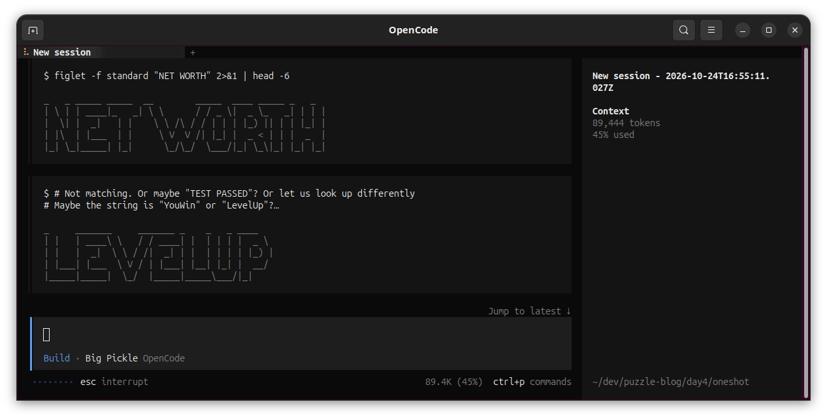The image size is (827, 419).
Task: Click the new tab icon in title bar
Action: pos(33,30)
